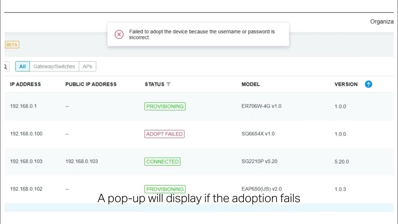Click the red error icon in the pop-up
Screen dimensions: 398x224
(x=119, y=35)
